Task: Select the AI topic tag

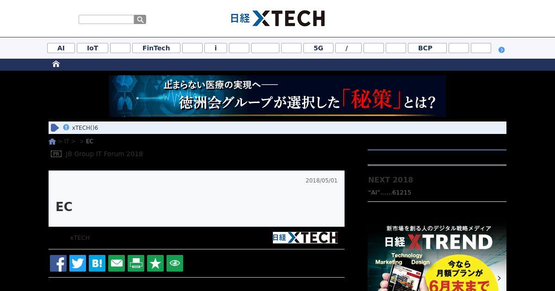Action: (x=61, y=48)
